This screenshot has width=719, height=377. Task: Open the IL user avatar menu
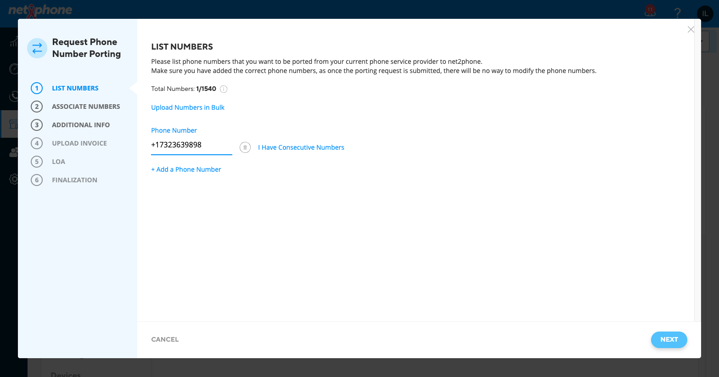click(705, 14)
